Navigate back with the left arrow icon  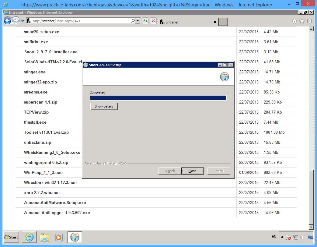tap(7, 20)
